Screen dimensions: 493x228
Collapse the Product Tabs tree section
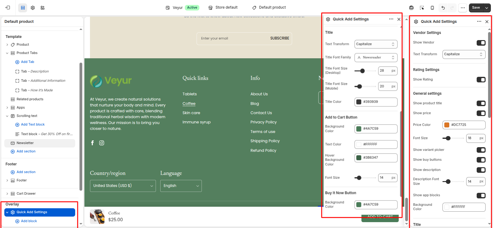tap(7, 53)
